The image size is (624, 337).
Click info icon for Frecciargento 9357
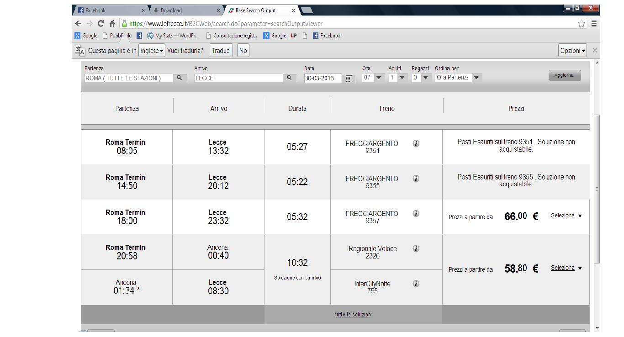coord(416,213)
